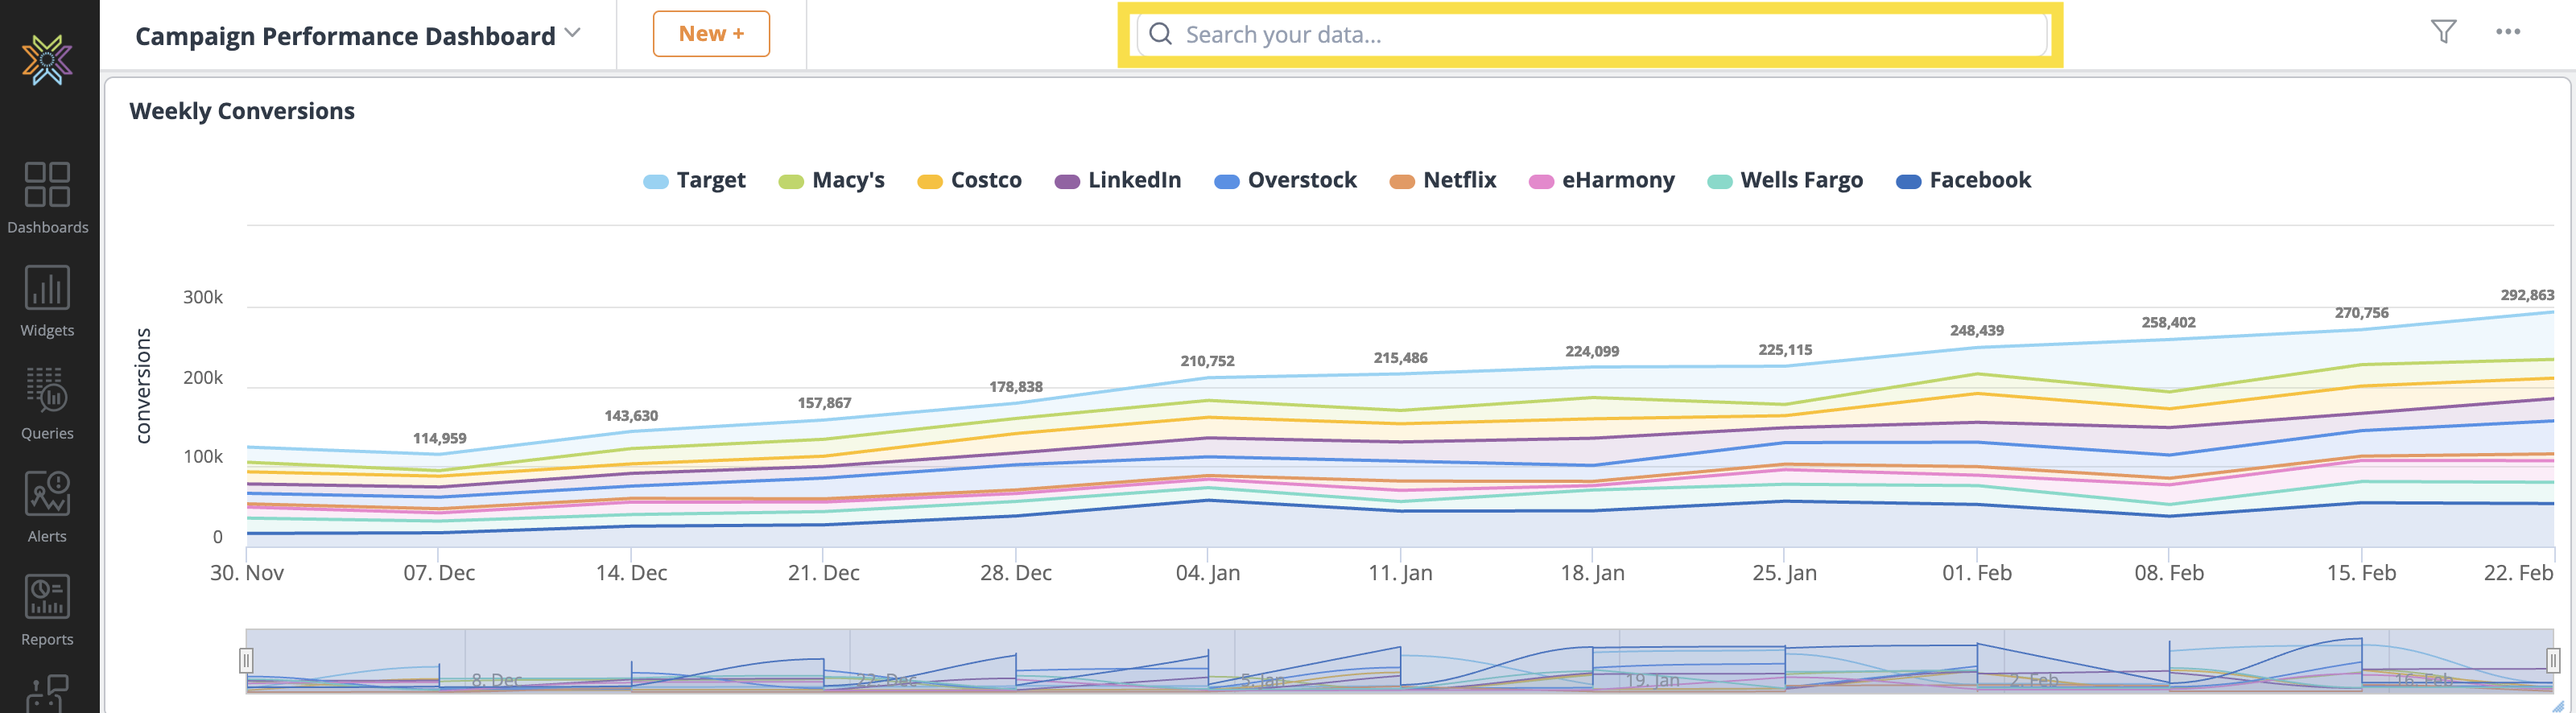2576x713 pixels.
Task: Click the partially visible icon below Reports
Action: (x=47, y=694)
